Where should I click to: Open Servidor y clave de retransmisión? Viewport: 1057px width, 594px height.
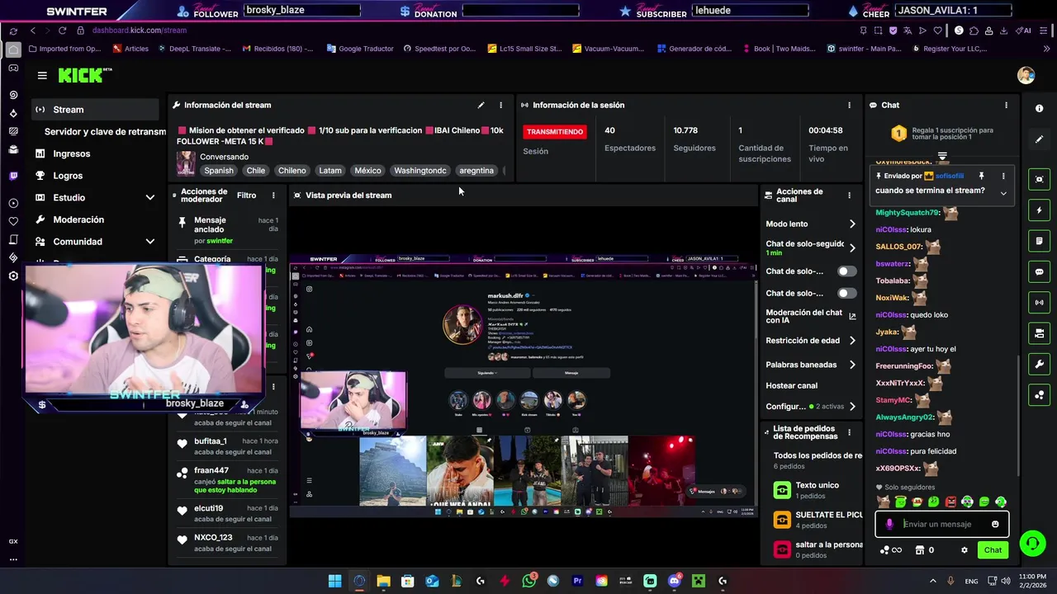pos(105,131)
